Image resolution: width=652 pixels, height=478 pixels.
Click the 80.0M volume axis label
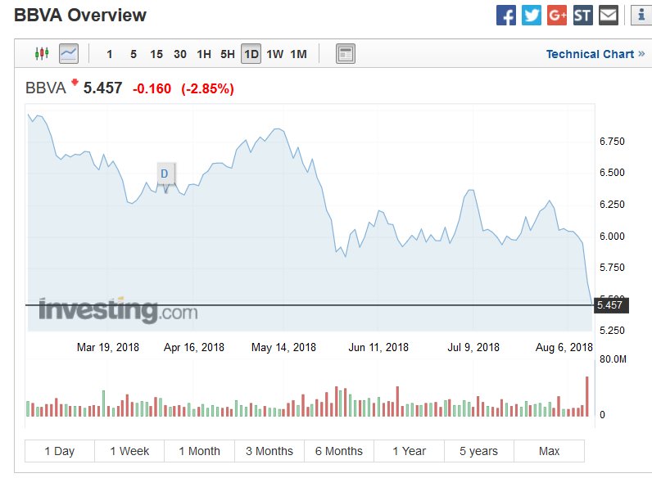(x=613, y=359)
